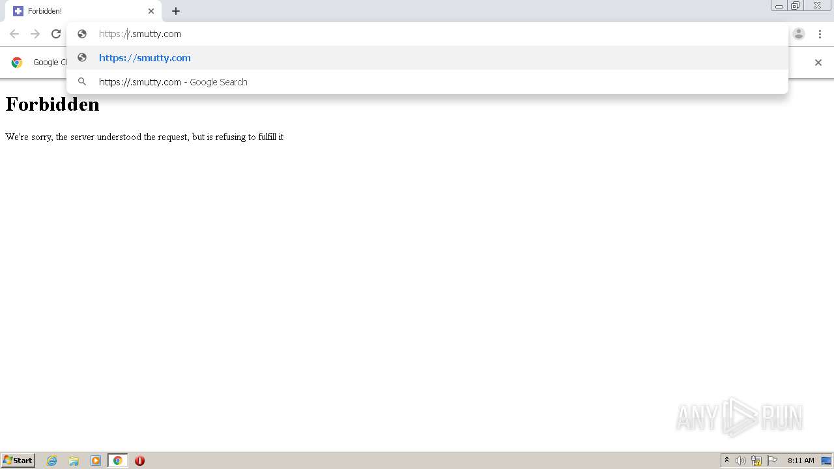Close the Forbidden! tab

[151, 11]
